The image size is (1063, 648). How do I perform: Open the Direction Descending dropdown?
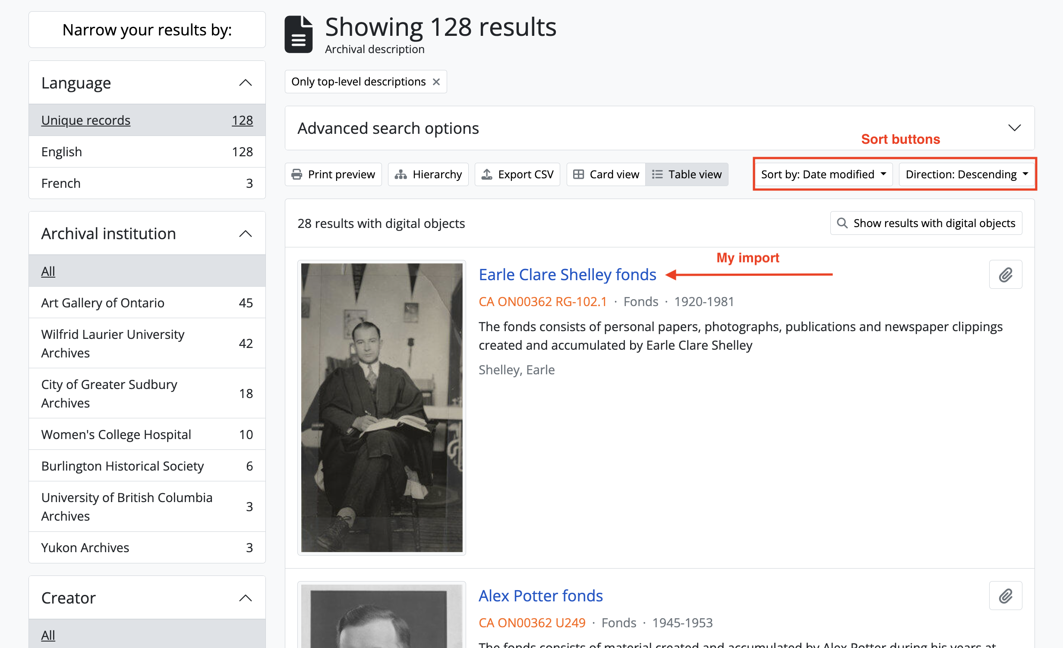tap(966, 174)
